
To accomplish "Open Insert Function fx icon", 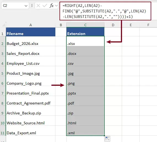I will click(52, 6).
